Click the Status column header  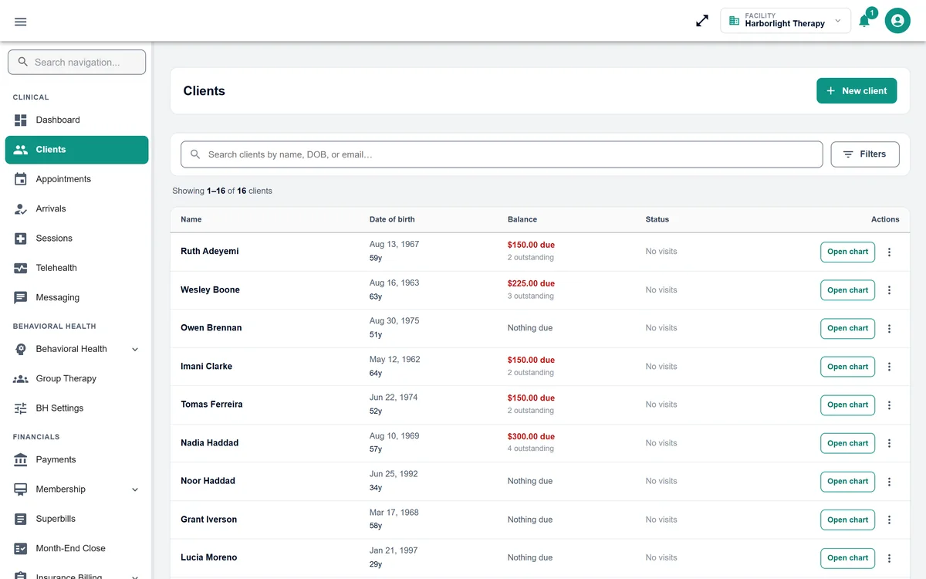coord(657,219)
